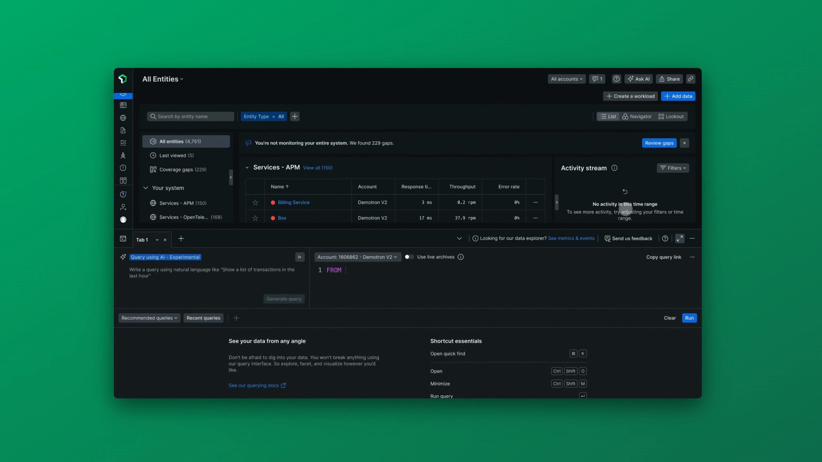Click the live archives info icon
822x462 pixels.
tap(461, 257)
